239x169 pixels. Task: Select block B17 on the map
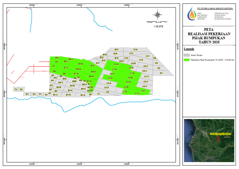[x=117, y=49]
